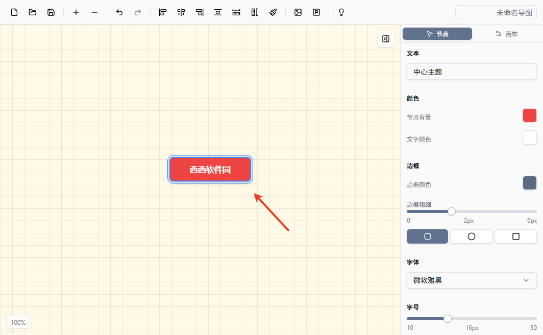Screen dimensions: 543x335
Task: Create a new mind map file
Action: pos(14,12)
